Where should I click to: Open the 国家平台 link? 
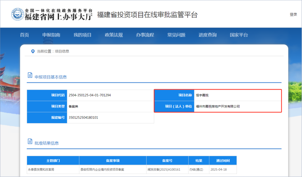[x=238, y=35]
